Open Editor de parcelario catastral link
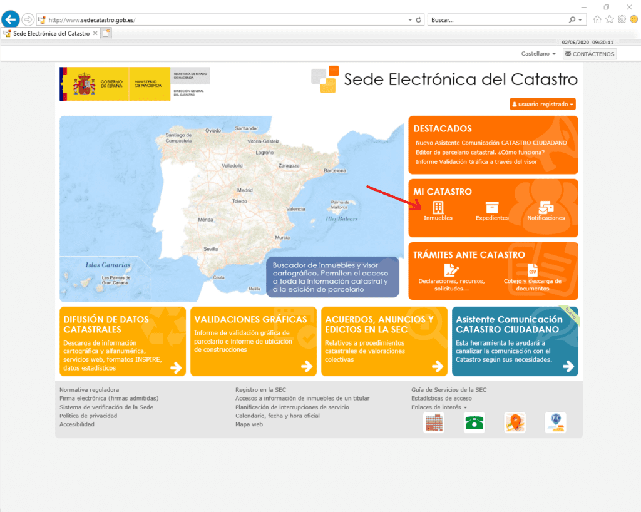The width and height of the screenshot is (641, 512). click(x=480, y=152)
